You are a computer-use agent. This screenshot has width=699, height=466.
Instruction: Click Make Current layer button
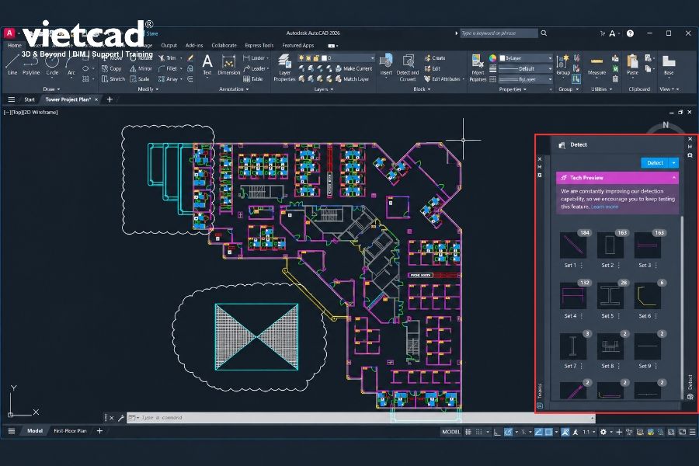[353, 68]
